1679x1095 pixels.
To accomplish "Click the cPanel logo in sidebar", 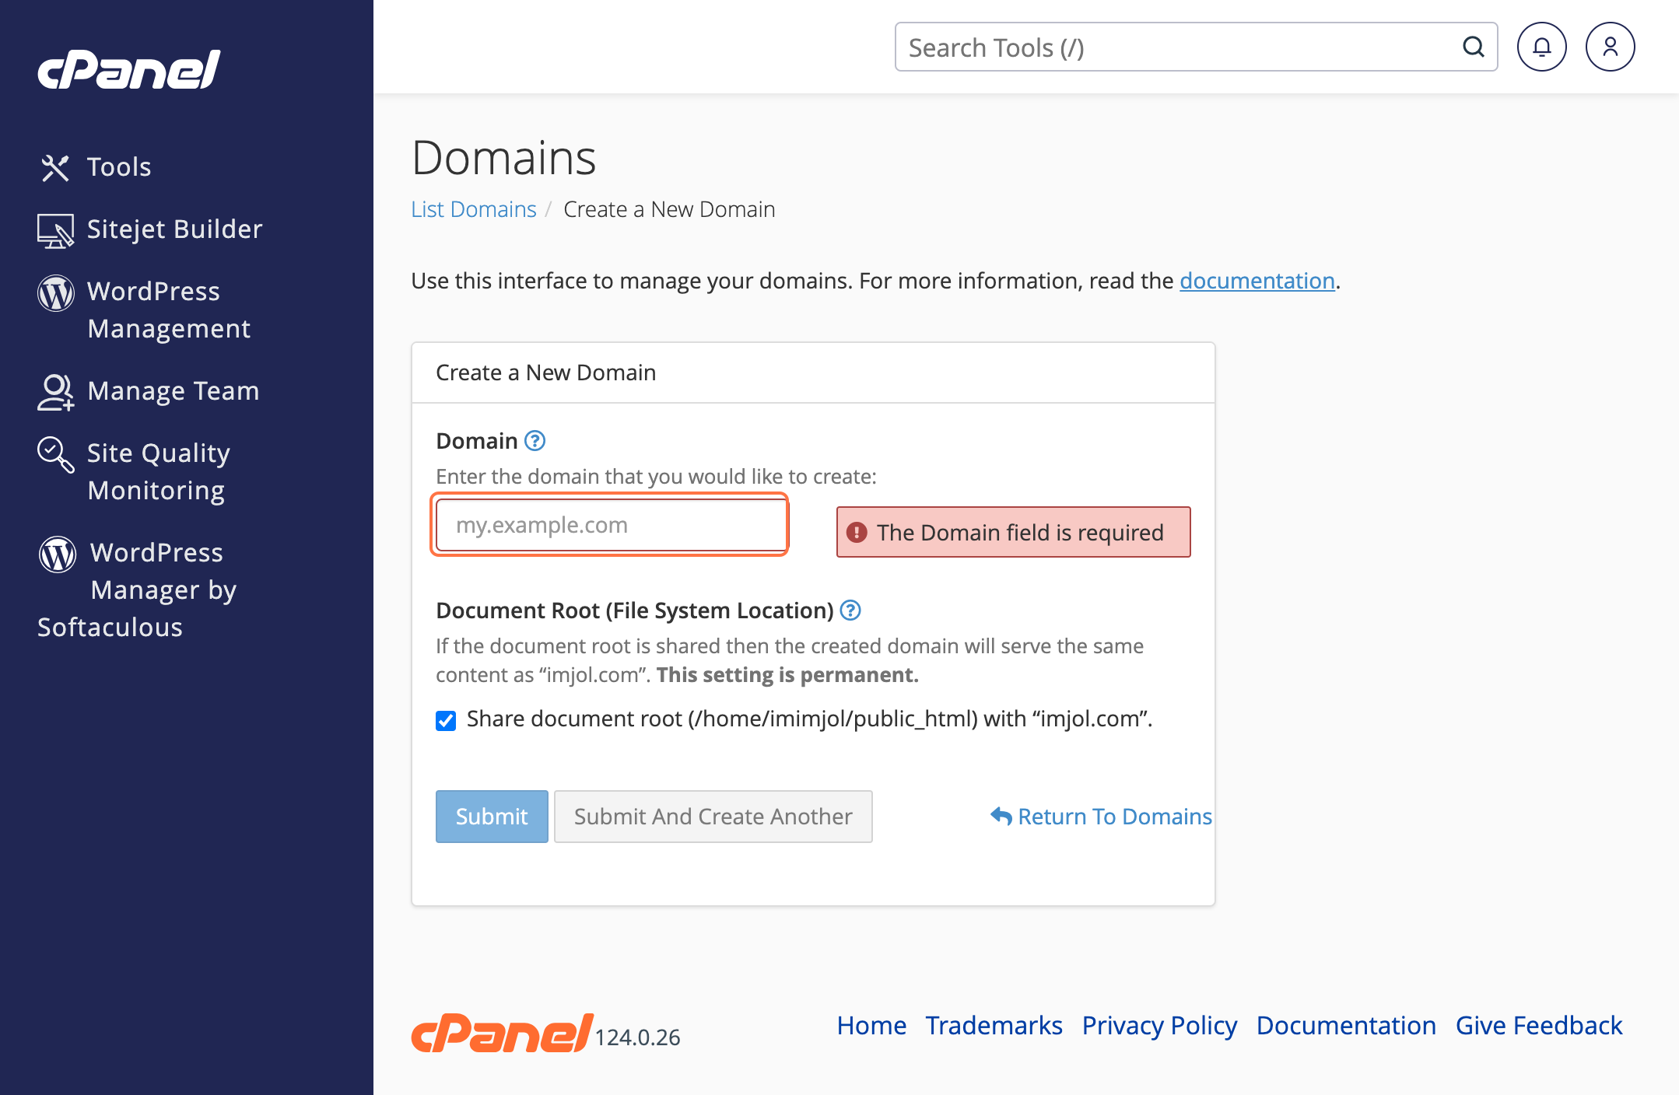I will coord(129,70).
